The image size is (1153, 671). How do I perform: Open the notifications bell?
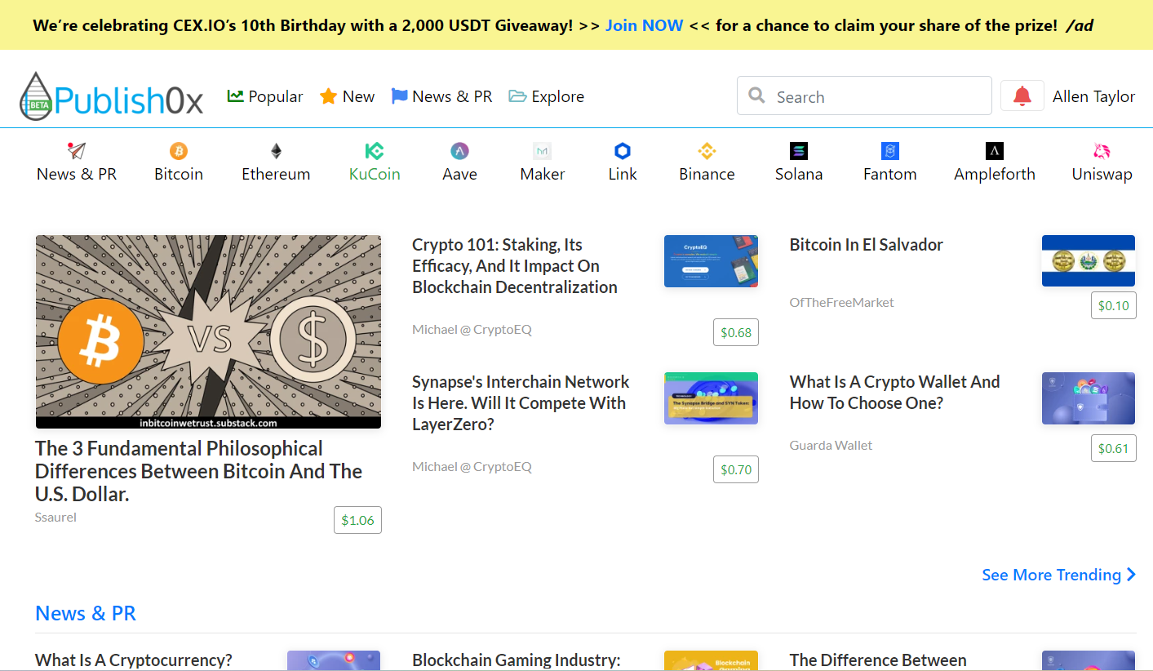pyautogui.click(x=1022, y=96)
